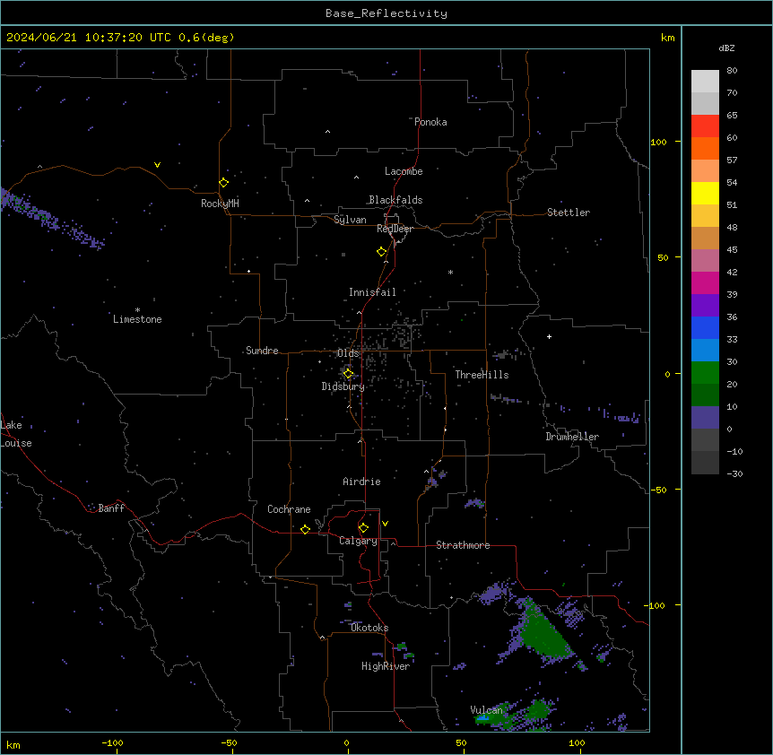
Task: Click the Olds label
Action: pos(348,353)
